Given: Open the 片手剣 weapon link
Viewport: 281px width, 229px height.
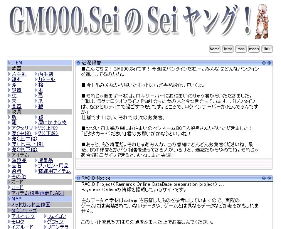Looking at the screenshot, I should pyautogui.click(x=19, y=74).
